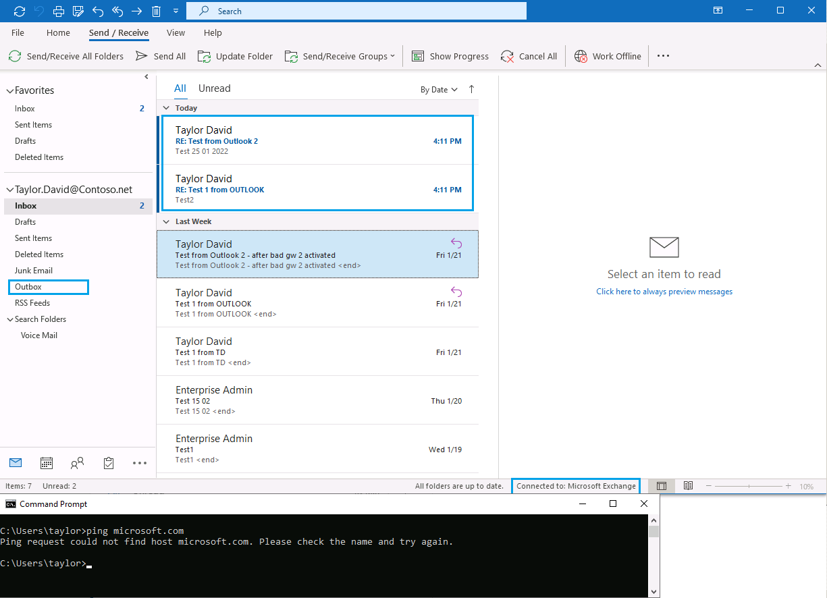Click the zoom slider in status bar
827x598 pixels.
tap(749, 486)
